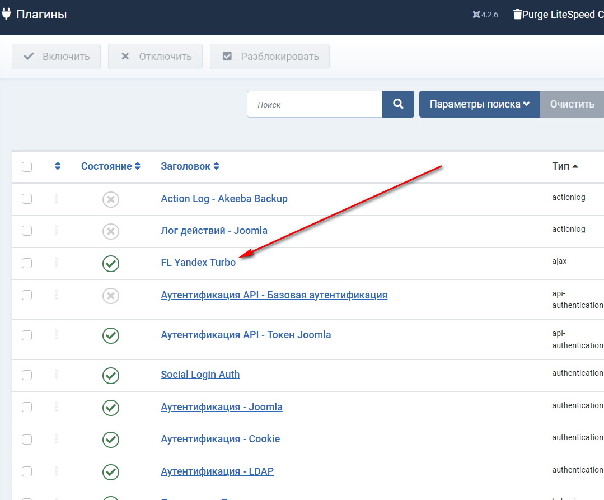Sort table by Состояние column

click(x=111, y=166)
